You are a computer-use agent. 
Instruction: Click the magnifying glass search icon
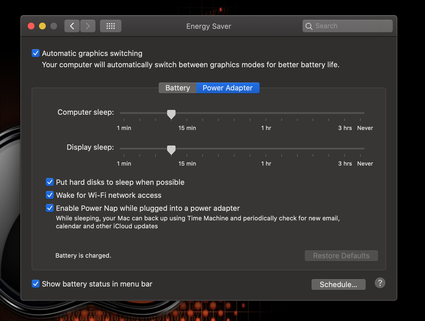[309, 26]
